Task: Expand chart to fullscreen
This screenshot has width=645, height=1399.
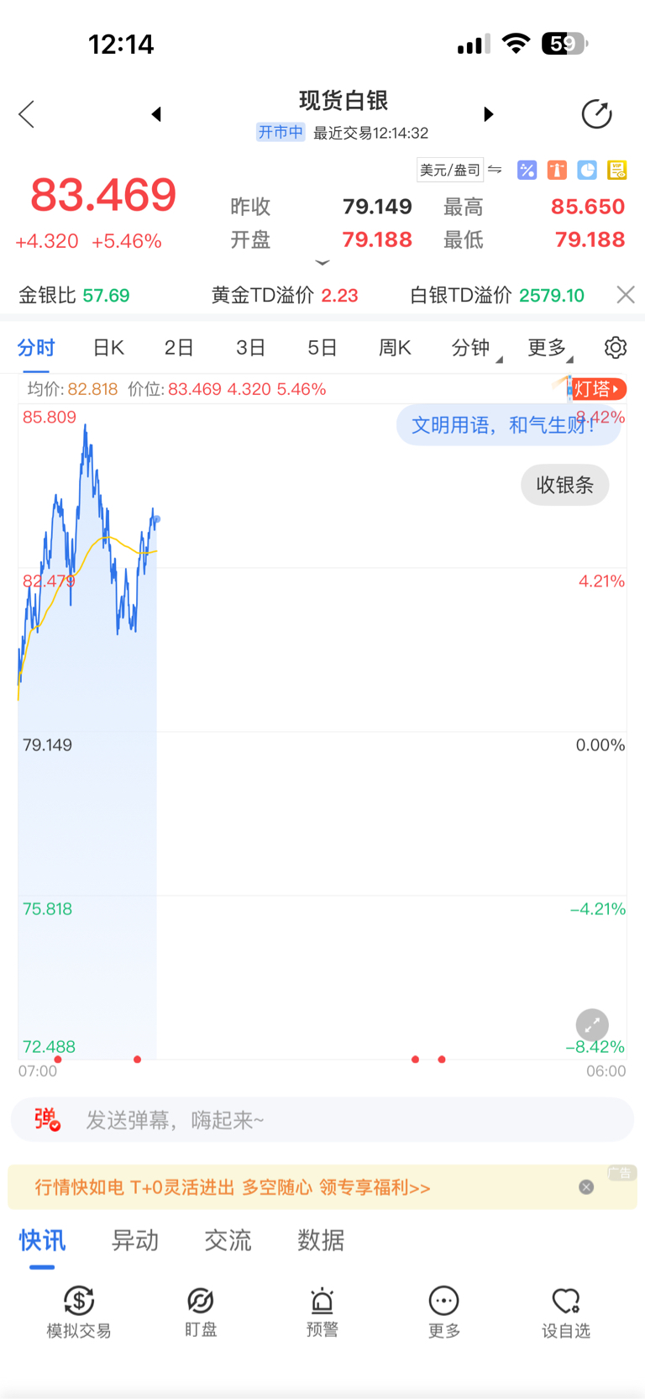Action: pos(592,1025)
